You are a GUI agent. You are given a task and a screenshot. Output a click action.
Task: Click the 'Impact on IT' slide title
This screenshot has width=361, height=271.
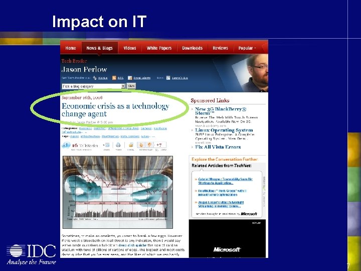(99, 22)
